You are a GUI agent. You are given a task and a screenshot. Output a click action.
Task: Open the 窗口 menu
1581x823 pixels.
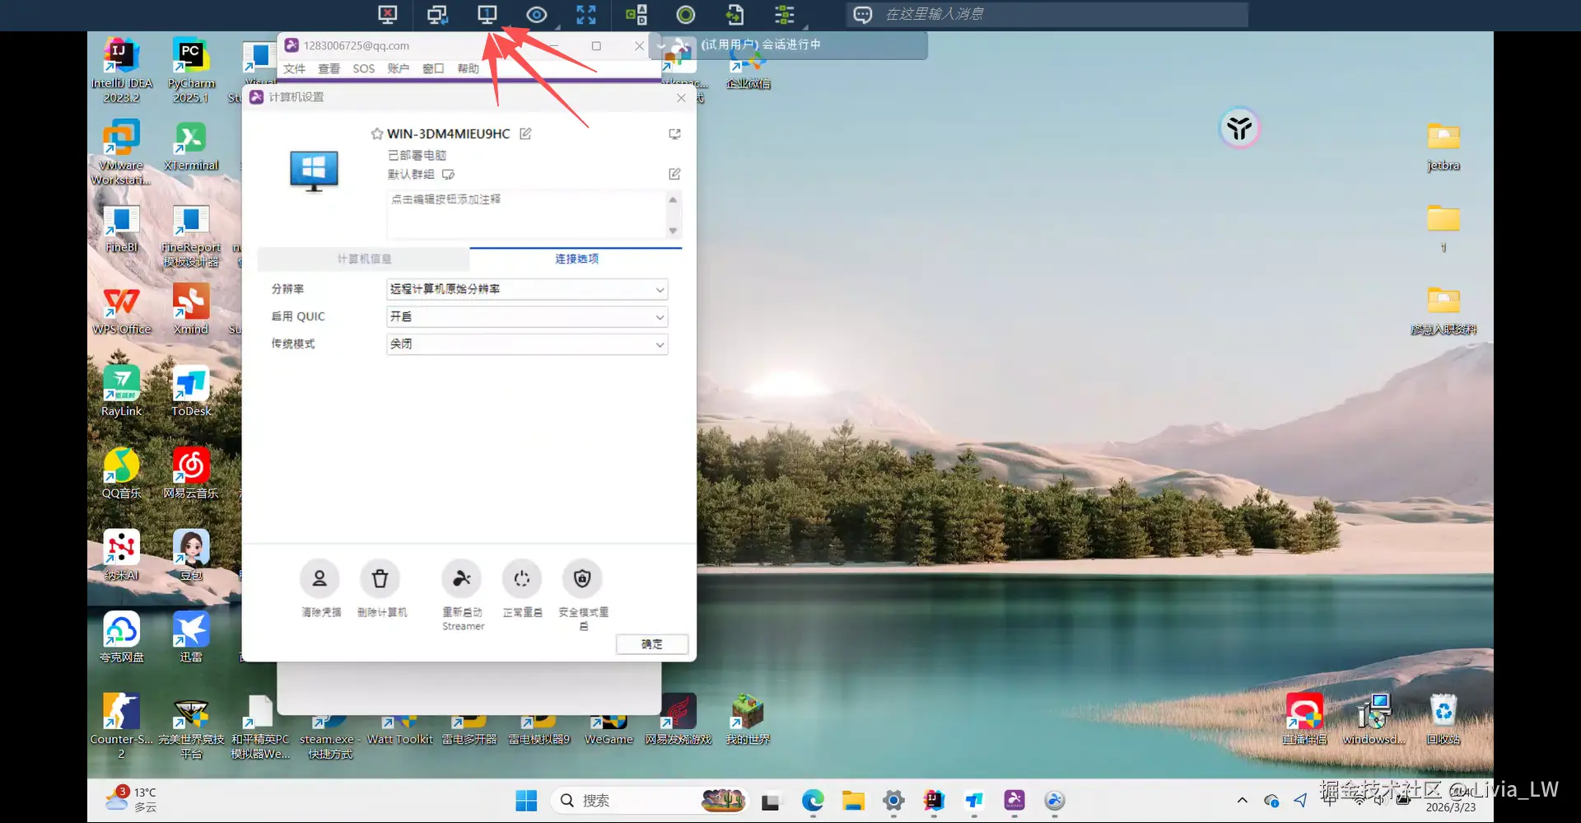[x=433, y=68]
